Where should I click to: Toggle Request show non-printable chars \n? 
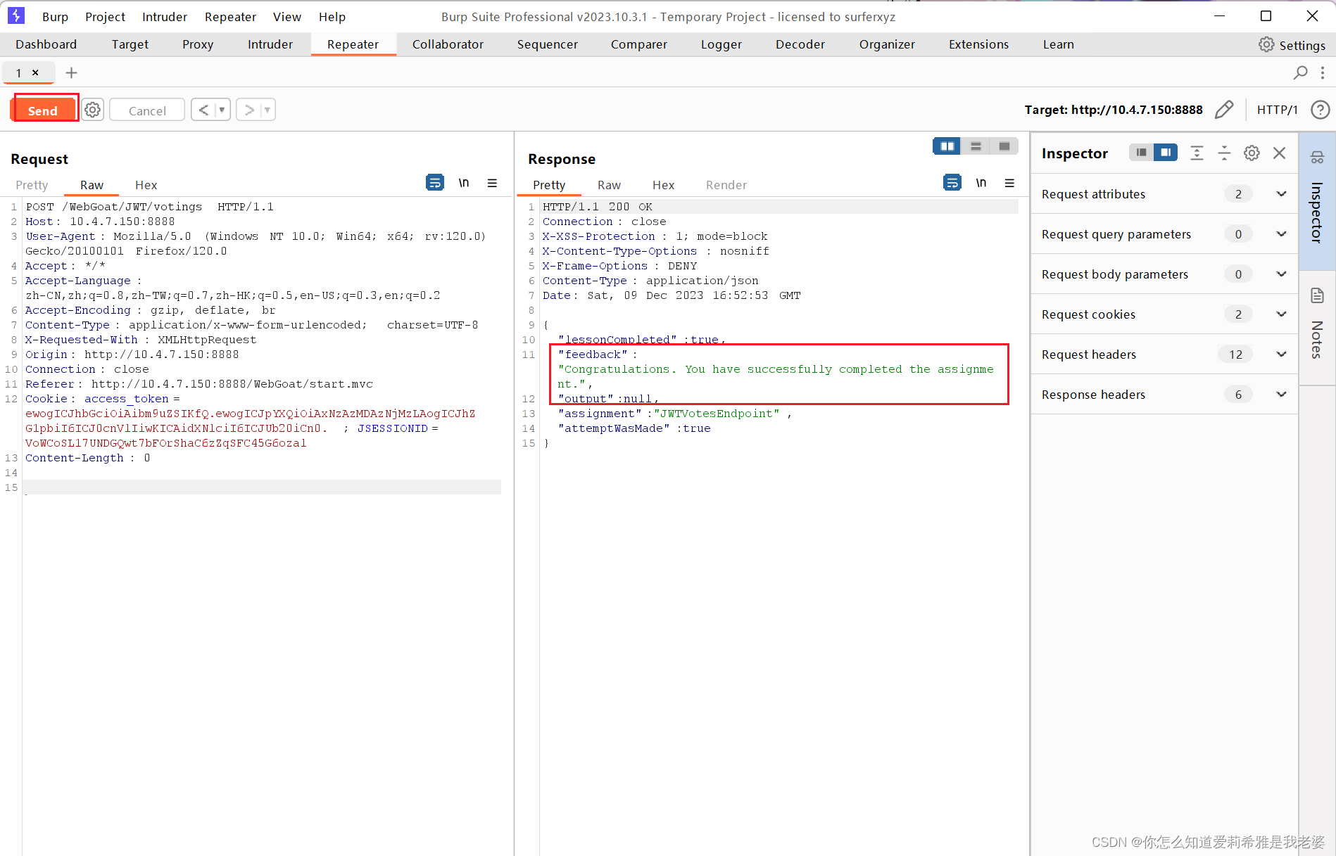click(464, 183)
